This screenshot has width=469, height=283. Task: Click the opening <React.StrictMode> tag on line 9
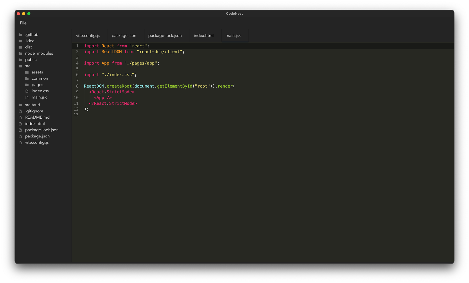point(111,92)
